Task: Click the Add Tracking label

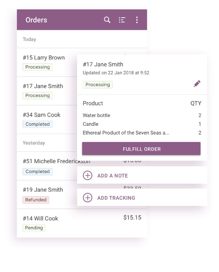Action: [116, 198]
